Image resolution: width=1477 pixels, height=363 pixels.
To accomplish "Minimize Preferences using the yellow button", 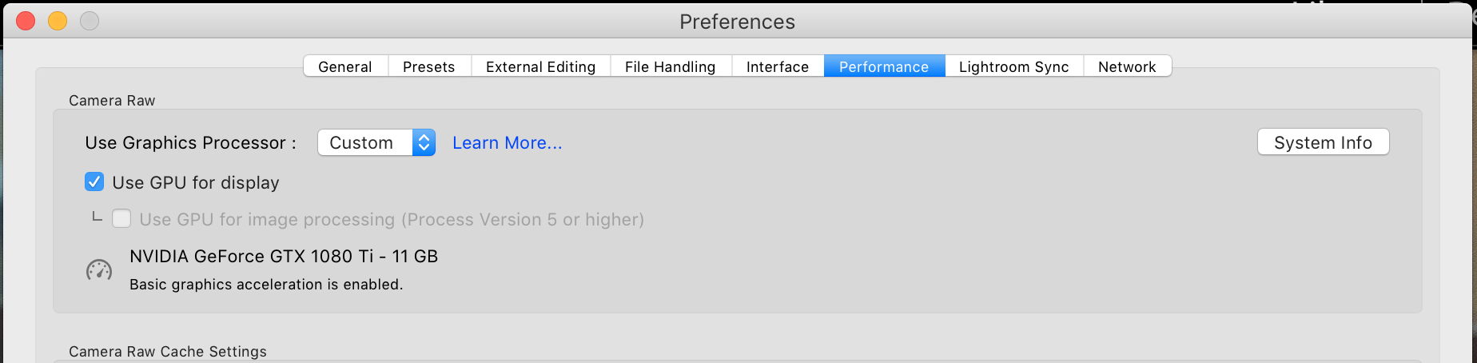I will [58, 21].
